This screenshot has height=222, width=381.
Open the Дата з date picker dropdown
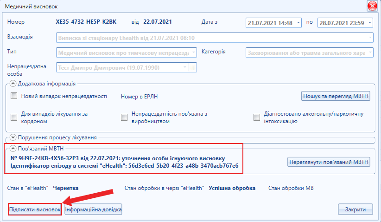pyautogui.click(x=298, y=23)
